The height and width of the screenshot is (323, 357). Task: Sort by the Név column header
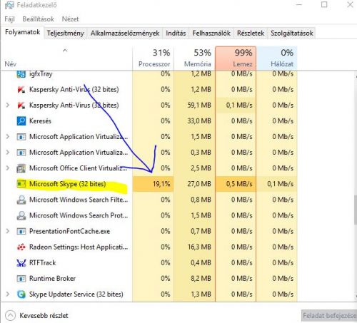66,58
